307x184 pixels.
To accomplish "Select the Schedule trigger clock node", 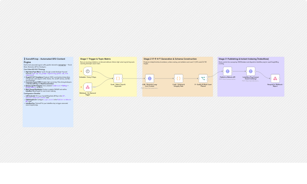I will [88, 71].
